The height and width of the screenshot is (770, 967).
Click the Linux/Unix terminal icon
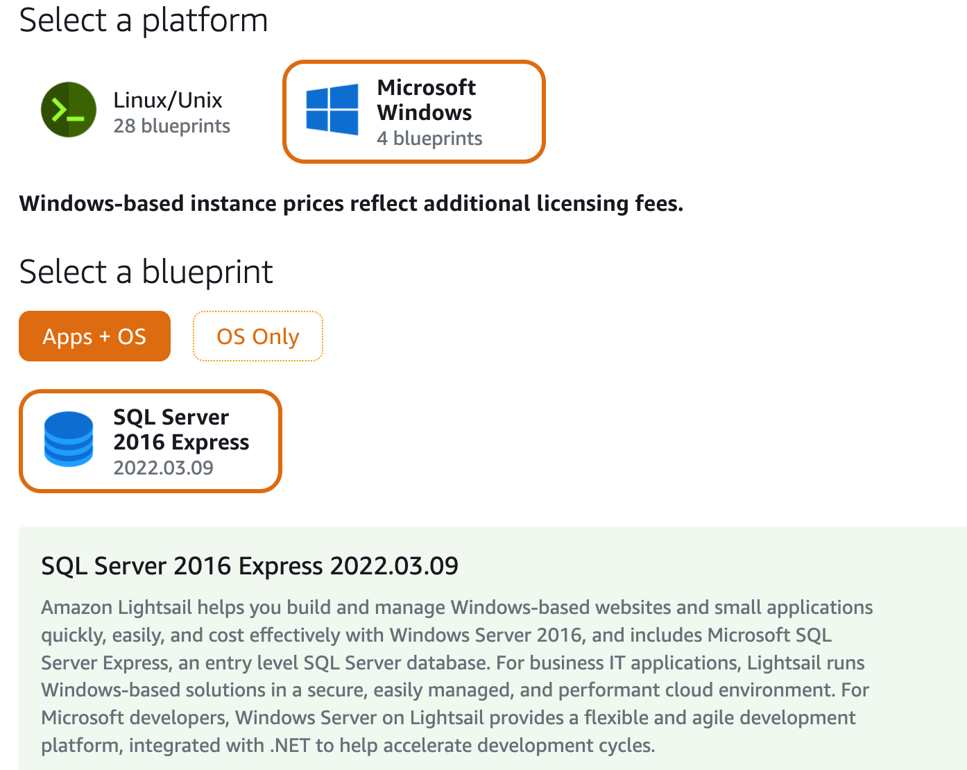pos(69,110)
